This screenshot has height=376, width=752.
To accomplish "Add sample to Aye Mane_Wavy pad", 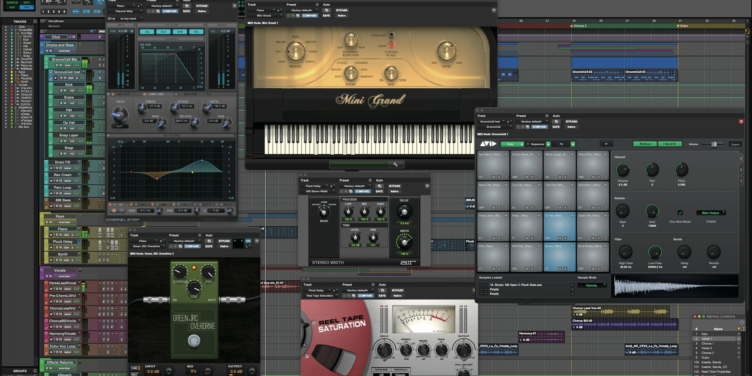I will click(506, 154).
